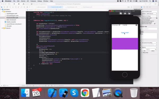Toggle the Xcode inspectors panel button
This screenshot has width=159, height=99.
(x=155, y=4)
